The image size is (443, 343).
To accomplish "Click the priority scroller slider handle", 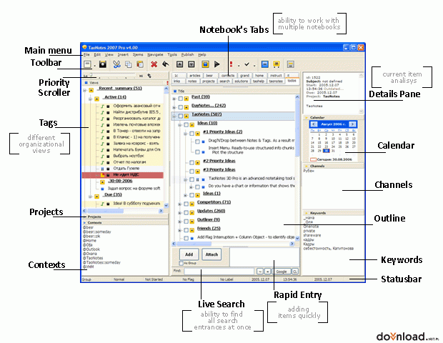I will (91, 74).
